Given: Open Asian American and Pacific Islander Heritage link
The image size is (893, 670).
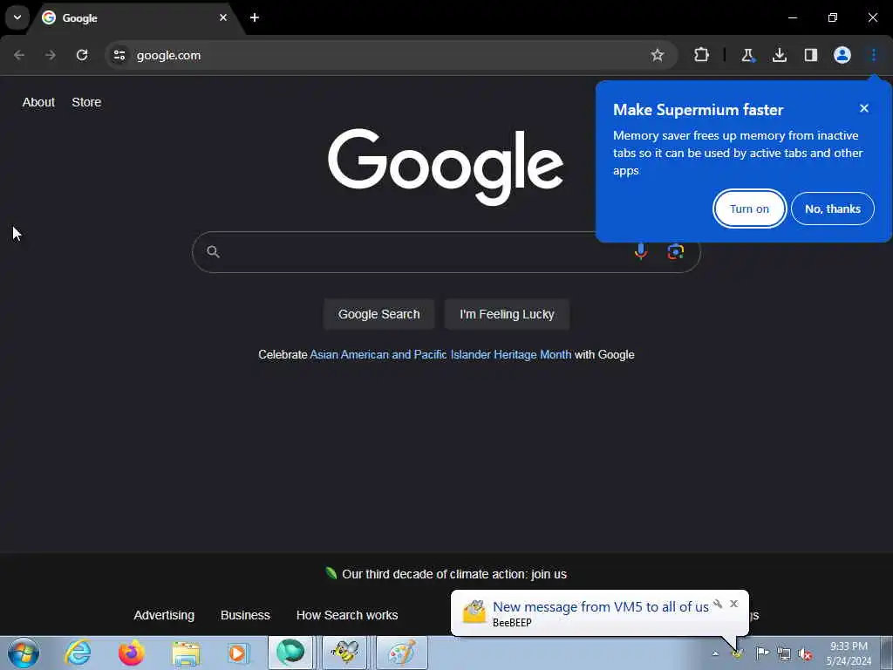Looking at the screenshot, I should [440, 354].
